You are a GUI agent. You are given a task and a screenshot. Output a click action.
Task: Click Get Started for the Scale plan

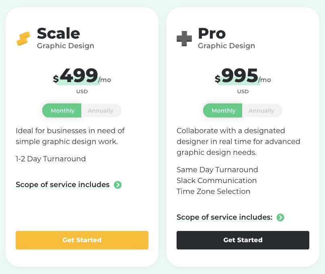(82, 240)
